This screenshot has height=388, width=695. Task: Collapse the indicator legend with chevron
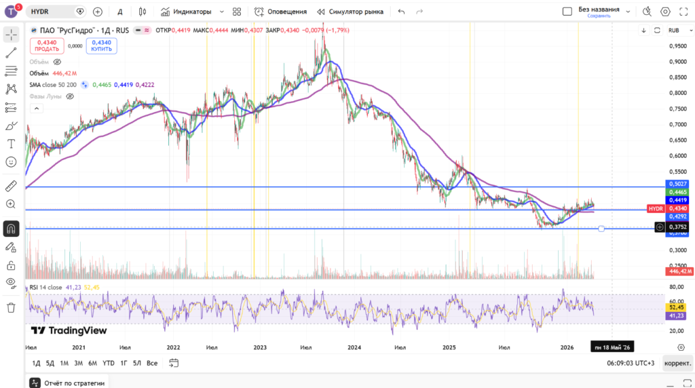click(37, 109)
